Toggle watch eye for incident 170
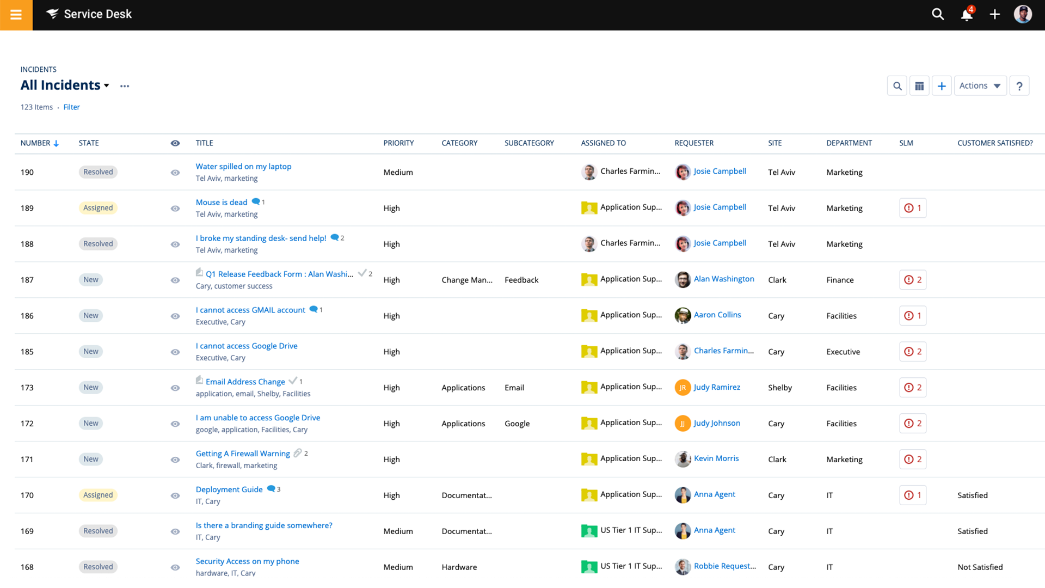Viewport: 1045px width, 588px height. point(175,496)
